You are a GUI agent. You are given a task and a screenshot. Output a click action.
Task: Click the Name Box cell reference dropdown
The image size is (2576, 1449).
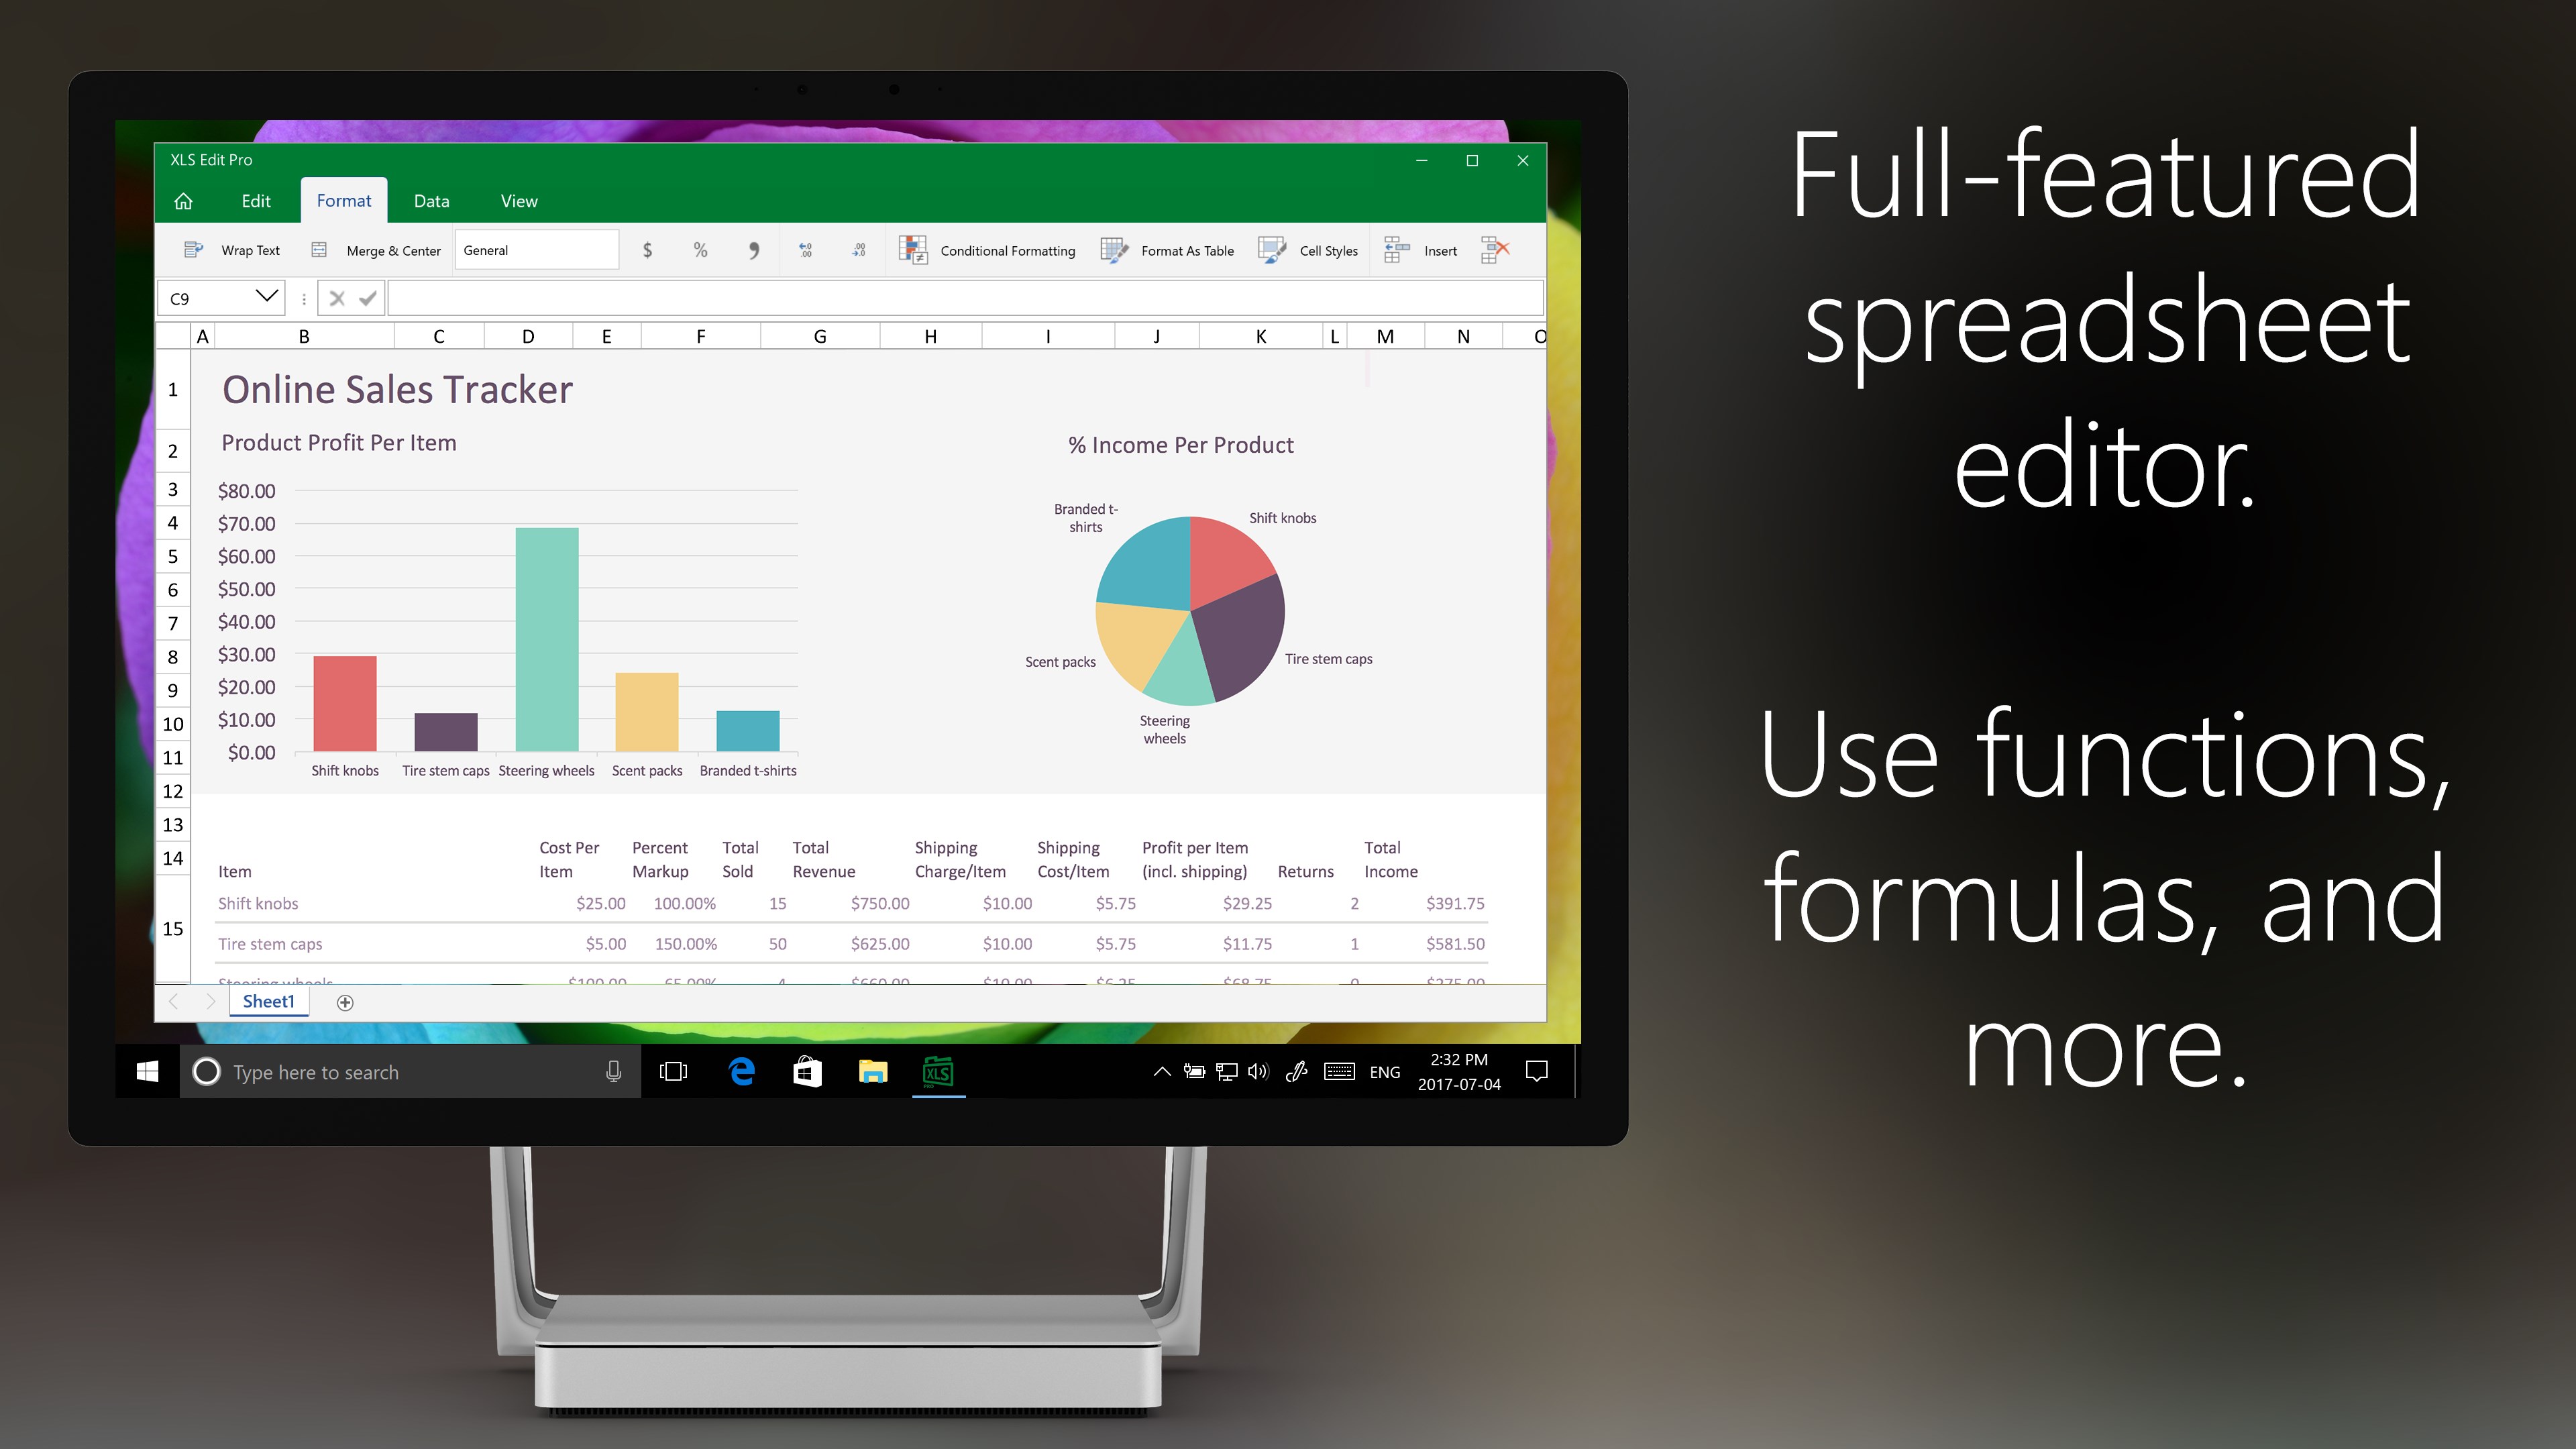pyautogui.click(x=267, y=297)
